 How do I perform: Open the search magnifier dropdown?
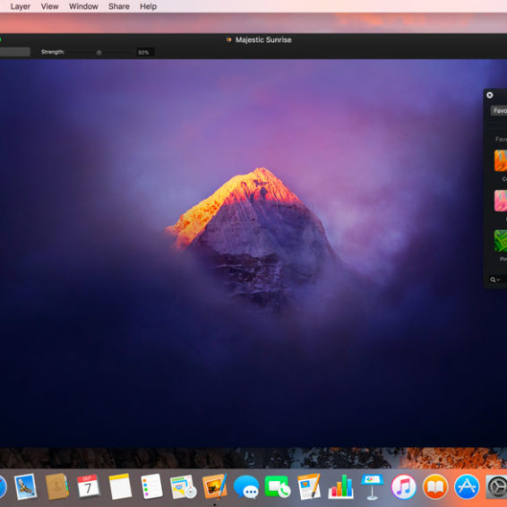(494, 279)
